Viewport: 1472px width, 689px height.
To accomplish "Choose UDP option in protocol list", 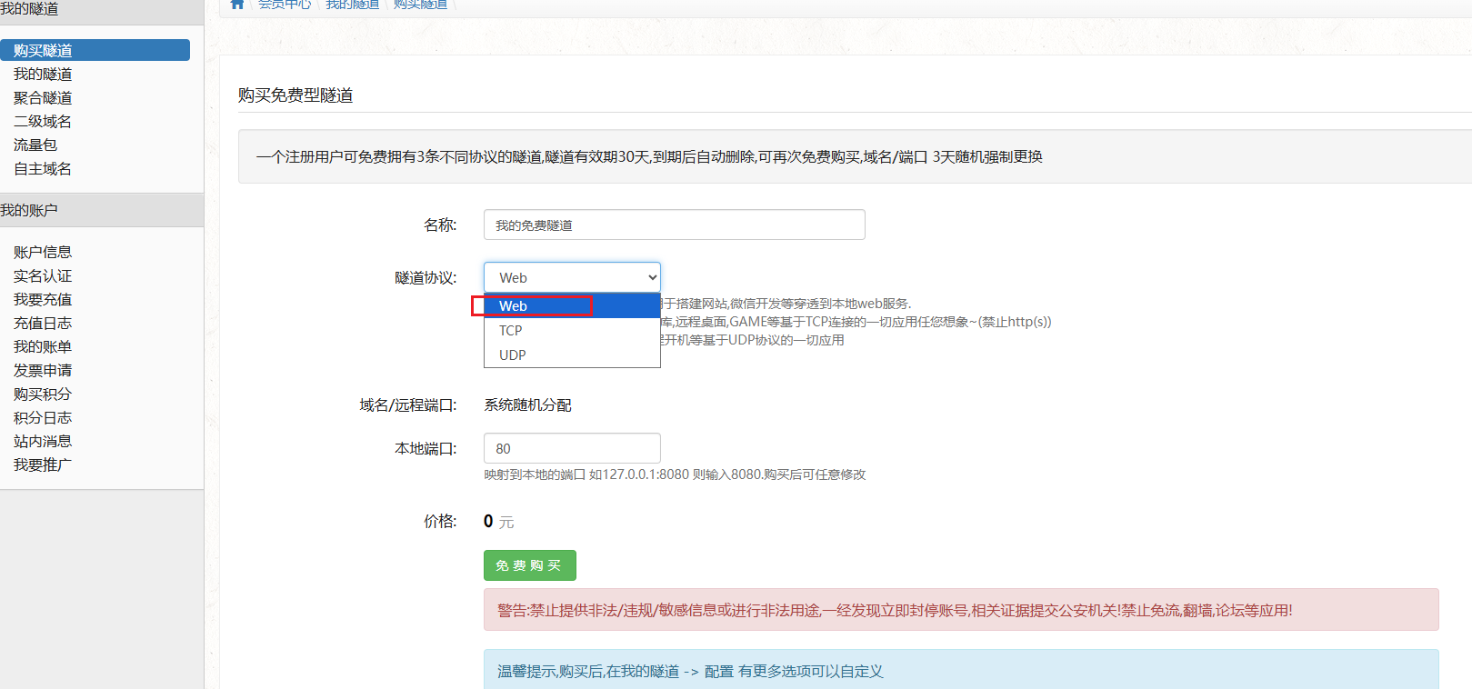I will pyautogui.click(x=572, y=354).
